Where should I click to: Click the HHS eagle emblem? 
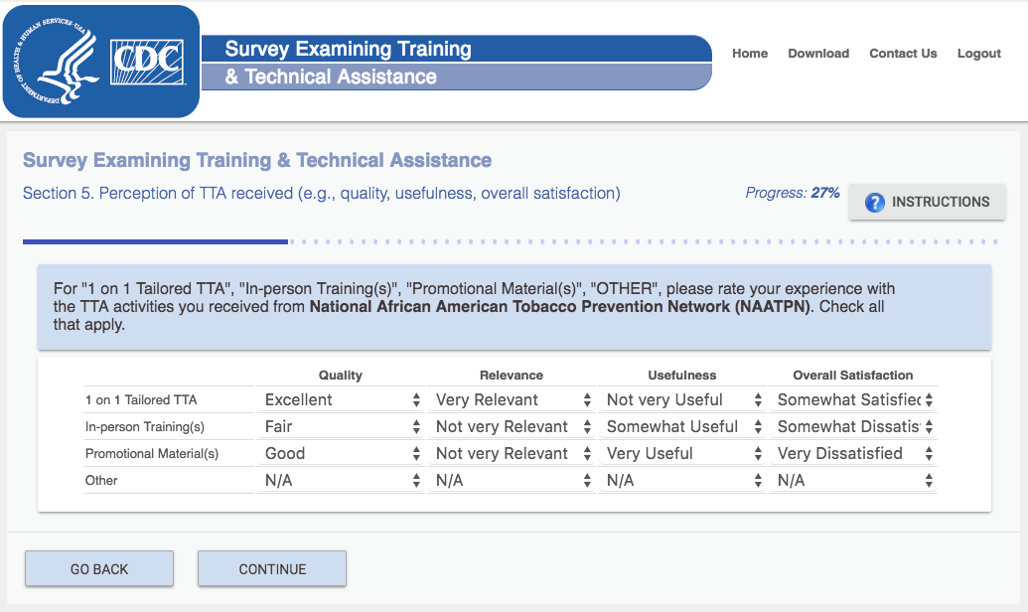pos(64,61)
